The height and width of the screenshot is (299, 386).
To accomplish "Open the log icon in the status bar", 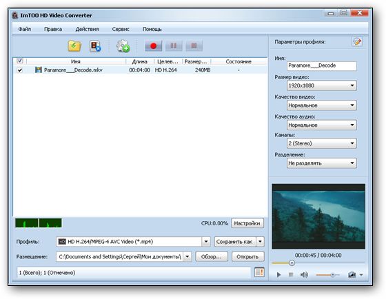I will [259, 272].
